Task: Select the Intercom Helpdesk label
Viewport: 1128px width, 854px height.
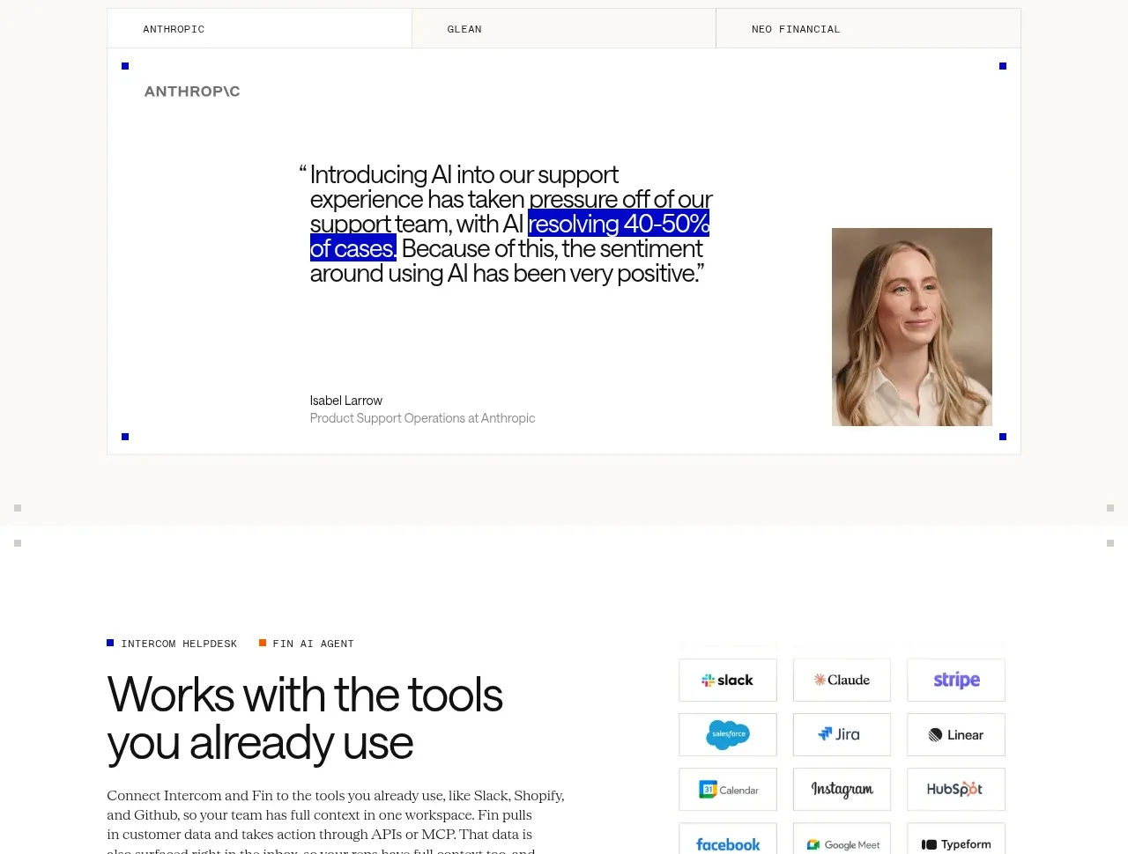Action: [172, 644]
